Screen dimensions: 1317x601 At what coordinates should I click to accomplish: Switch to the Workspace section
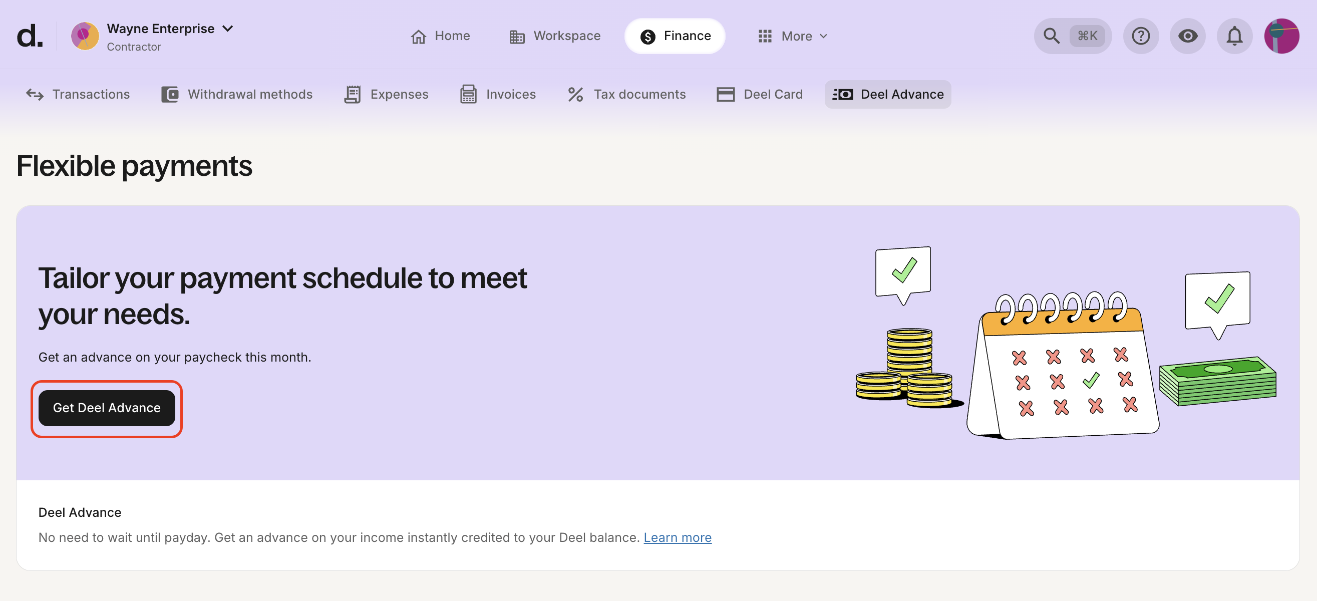[555, 36]
